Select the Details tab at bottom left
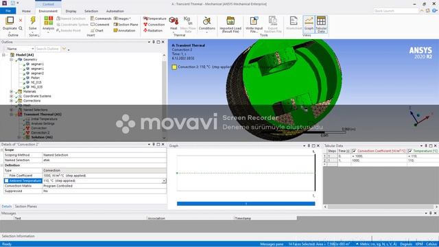 tap(7, 207)
